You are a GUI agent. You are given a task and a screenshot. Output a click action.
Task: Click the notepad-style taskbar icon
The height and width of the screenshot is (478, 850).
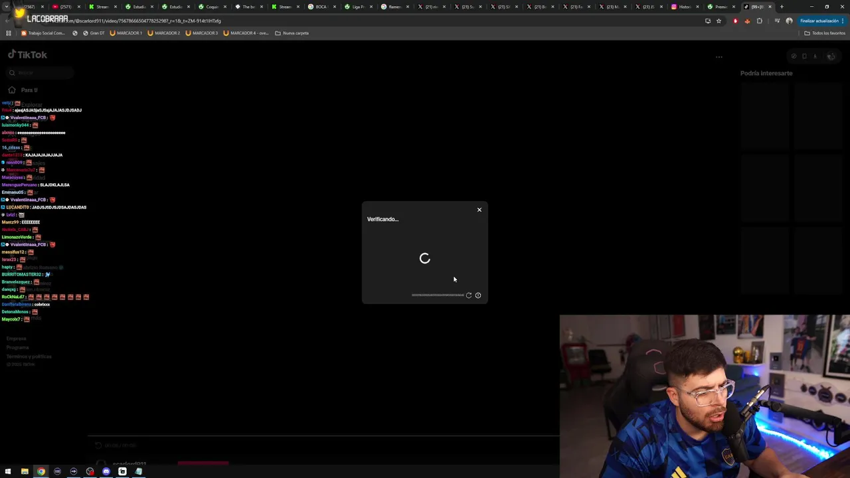tap(139, 471)
